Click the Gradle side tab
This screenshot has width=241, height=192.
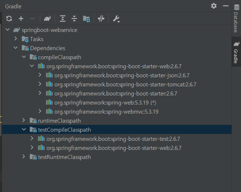[x=236, y=52]
